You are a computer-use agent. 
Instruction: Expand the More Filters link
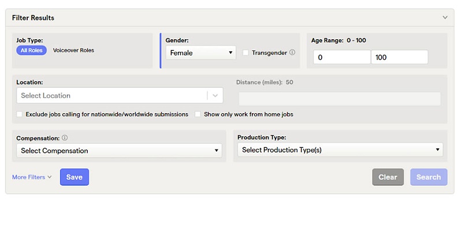click(32, 177)
